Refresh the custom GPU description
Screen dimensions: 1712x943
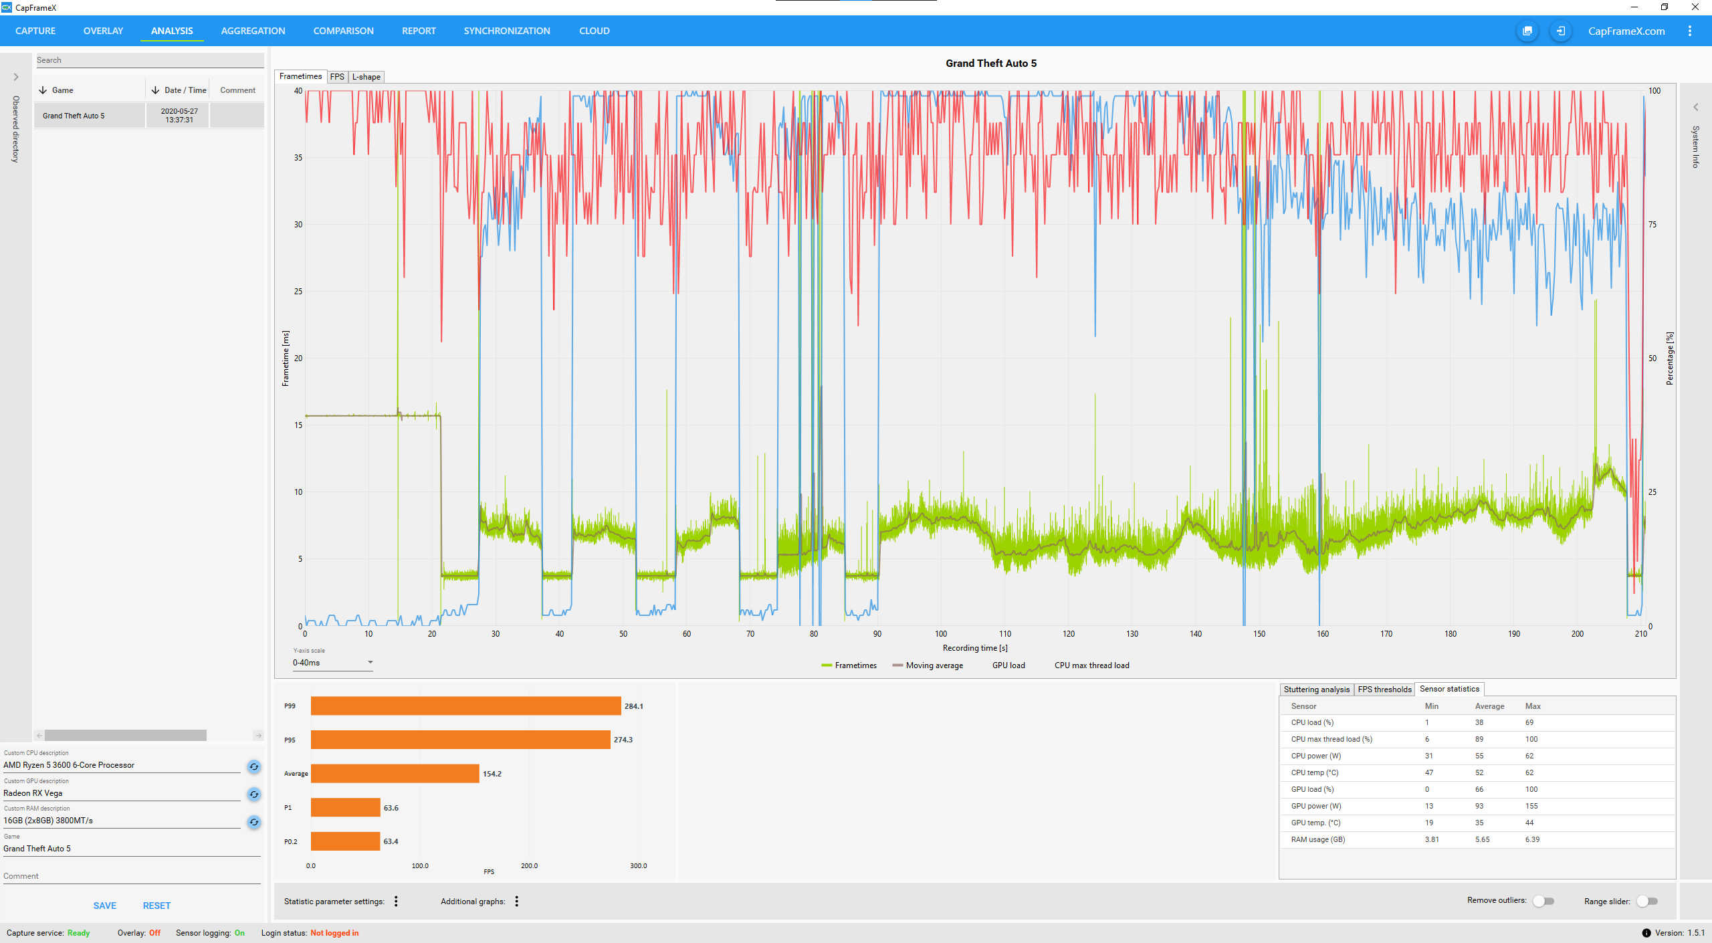253,795
